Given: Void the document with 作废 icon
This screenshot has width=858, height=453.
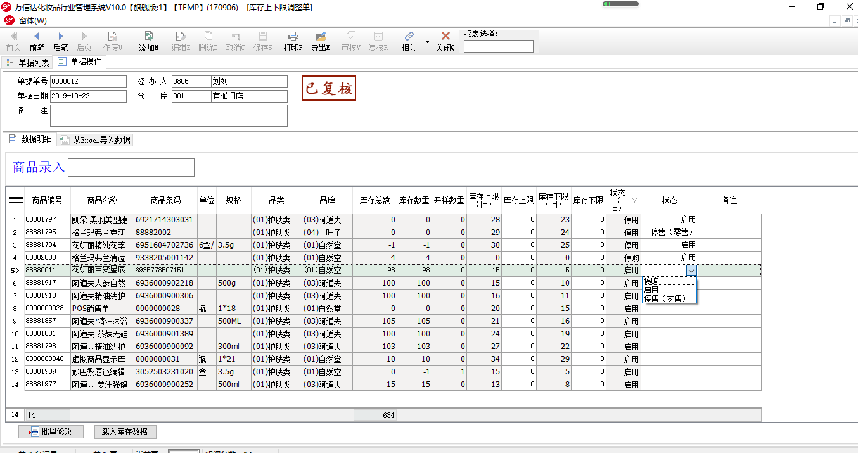Looking at the screenshot, I should pyautogui.click(x=113, y=42).
